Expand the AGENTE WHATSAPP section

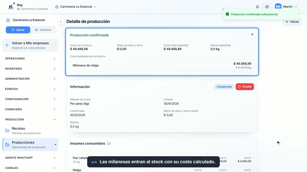[30, 158]
